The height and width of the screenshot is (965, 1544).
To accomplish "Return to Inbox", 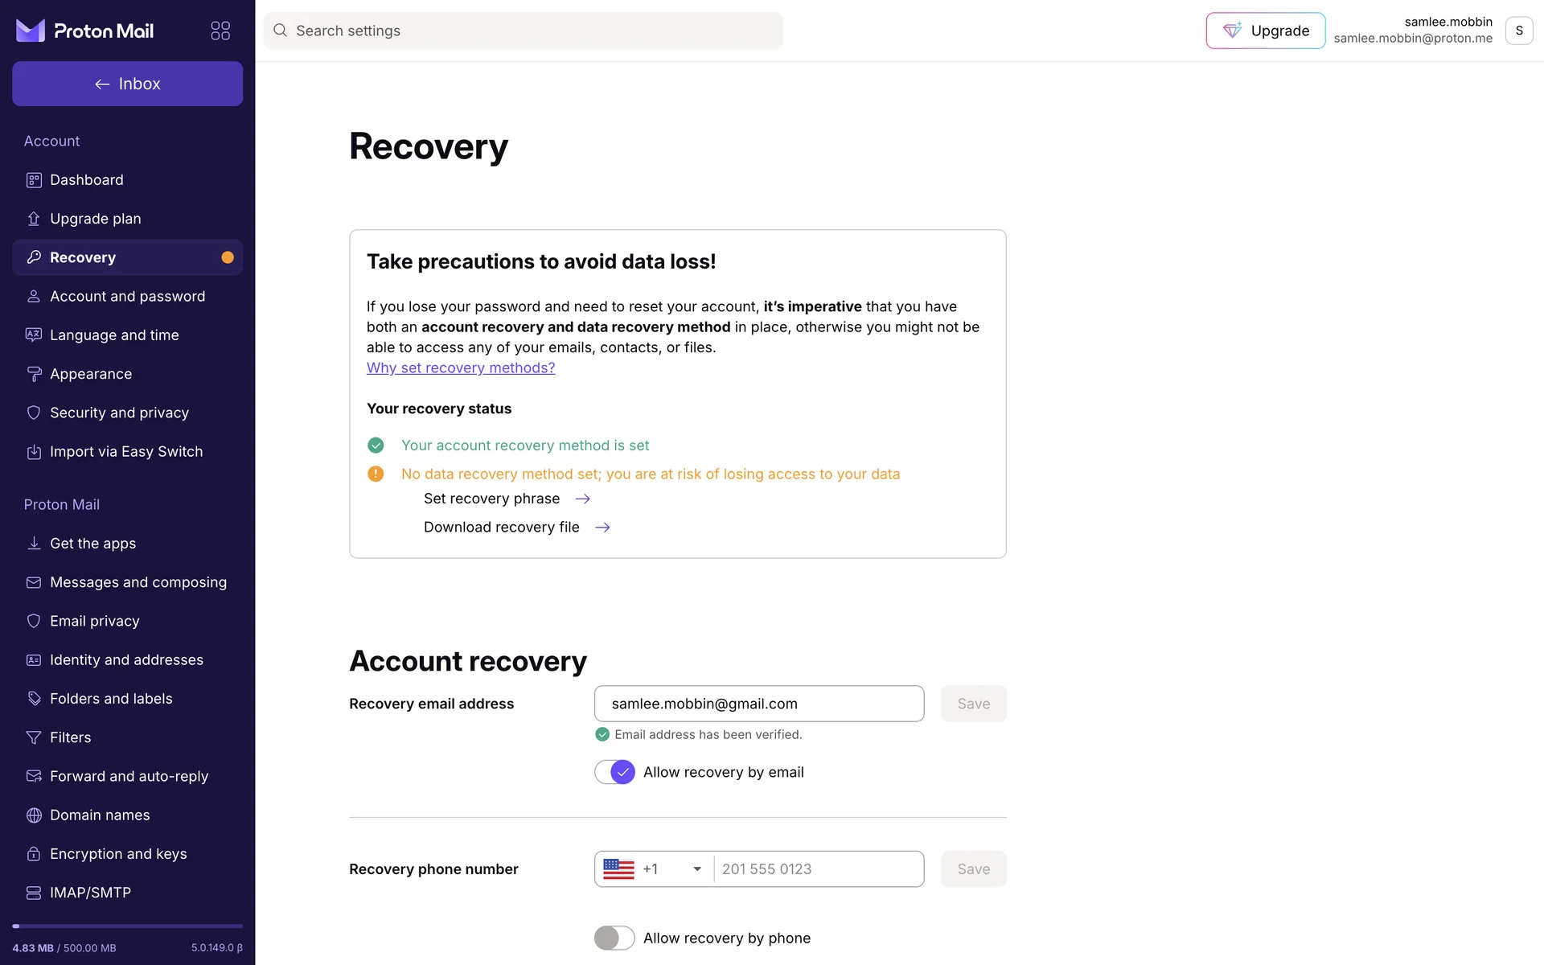I will (127, 84).
